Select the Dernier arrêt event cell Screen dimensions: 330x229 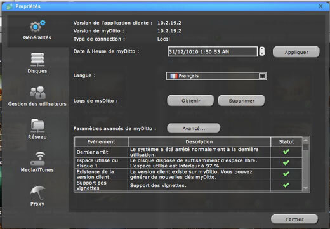click(101, 152)
